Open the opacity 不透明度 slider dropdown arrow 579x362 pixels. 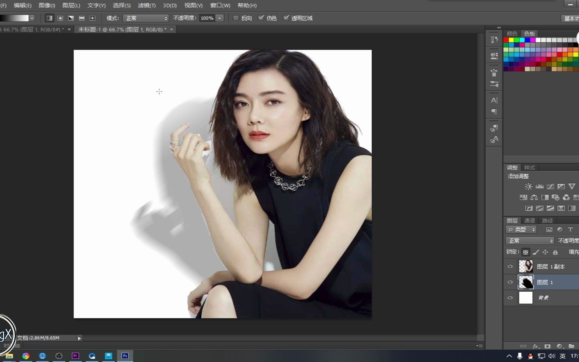click(x=220, y=18)
